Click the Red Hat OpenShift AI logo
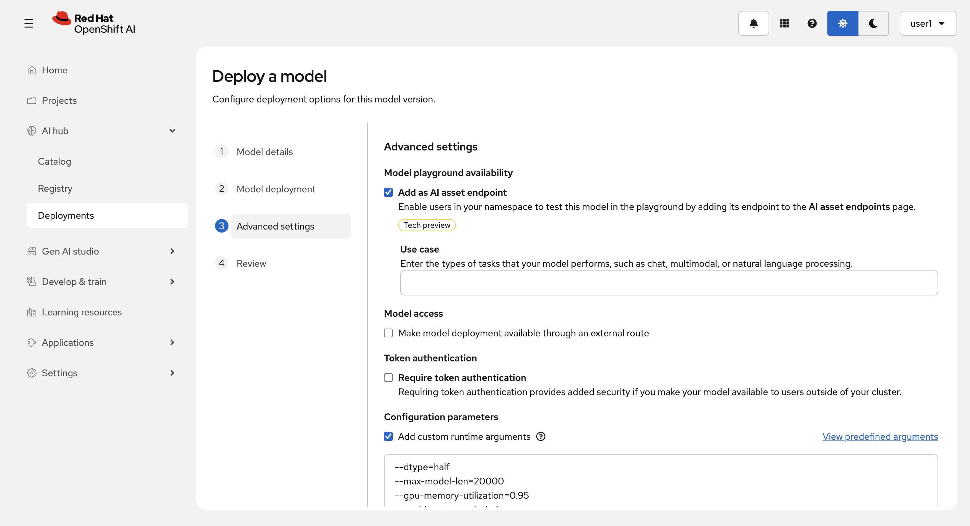Image resolution: width=970 pixels, height=526 pixels. (94, 23)
